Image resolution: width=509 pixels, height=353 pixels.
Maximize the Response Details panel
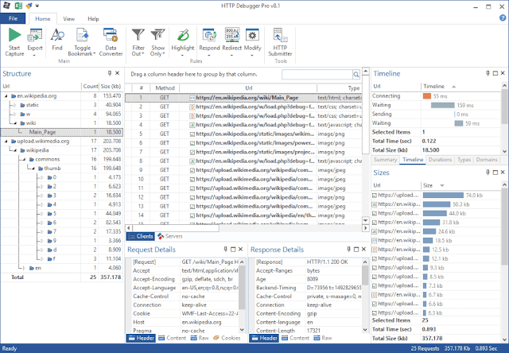(x=356, y=249)
